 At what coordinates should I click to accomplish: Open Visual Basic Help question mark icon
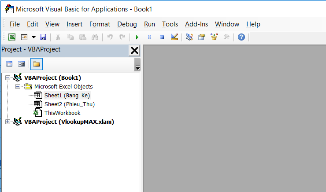tap(241, 37)
